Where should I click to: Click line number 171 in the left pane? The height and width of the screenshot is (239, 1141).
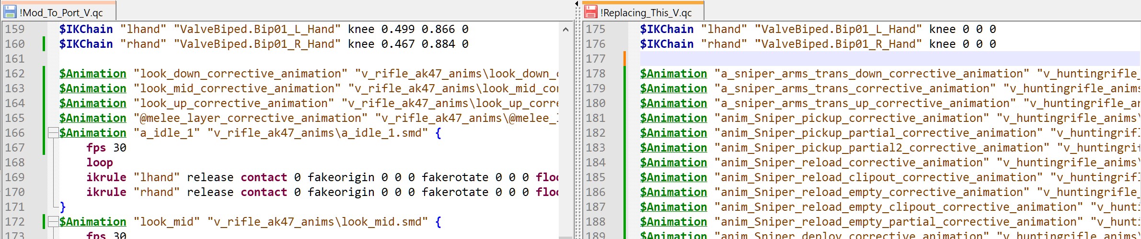coord(15,207)
